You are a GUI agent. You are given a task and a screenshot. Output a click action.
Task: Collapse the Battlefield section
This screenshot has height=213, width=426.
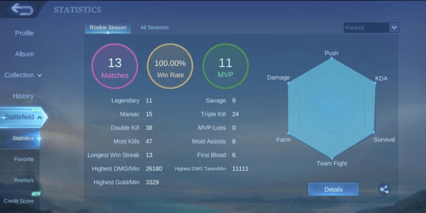click(40, 117)
